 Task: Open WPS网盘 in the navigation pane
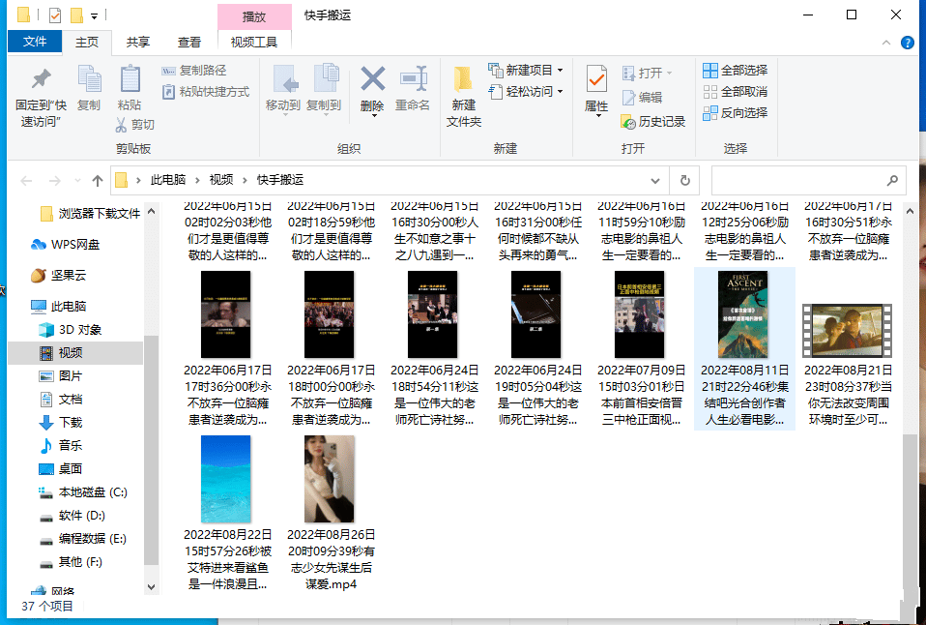[66, 244]
